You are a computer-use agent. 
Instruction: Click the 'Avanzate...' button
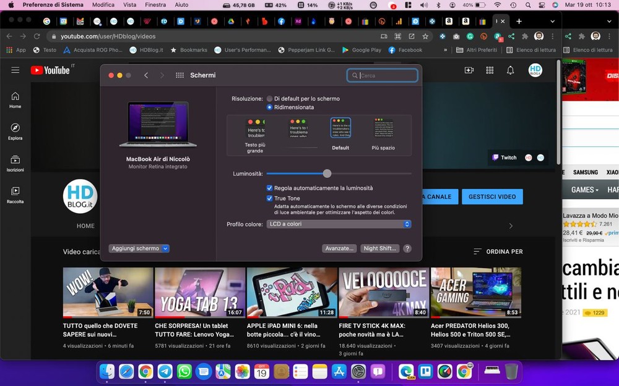click(339, 248)
